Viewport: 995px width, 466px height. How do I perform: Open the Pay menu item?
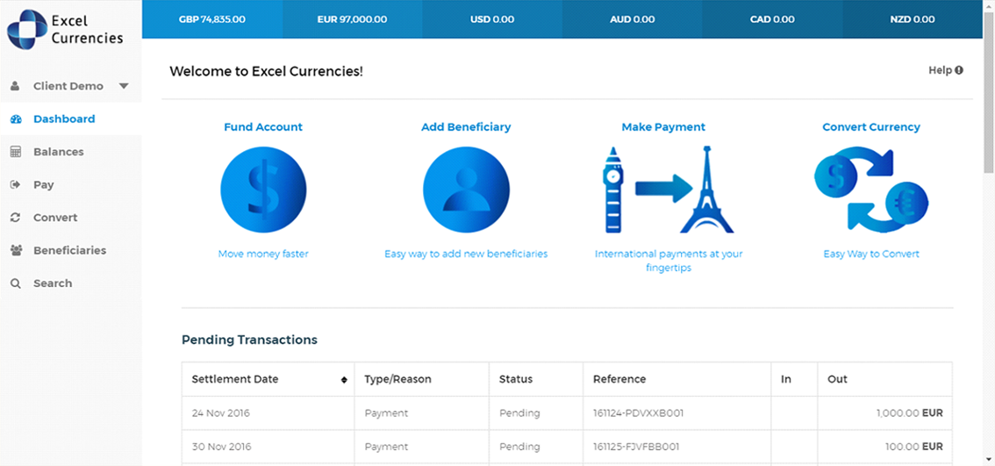[43, 185]
